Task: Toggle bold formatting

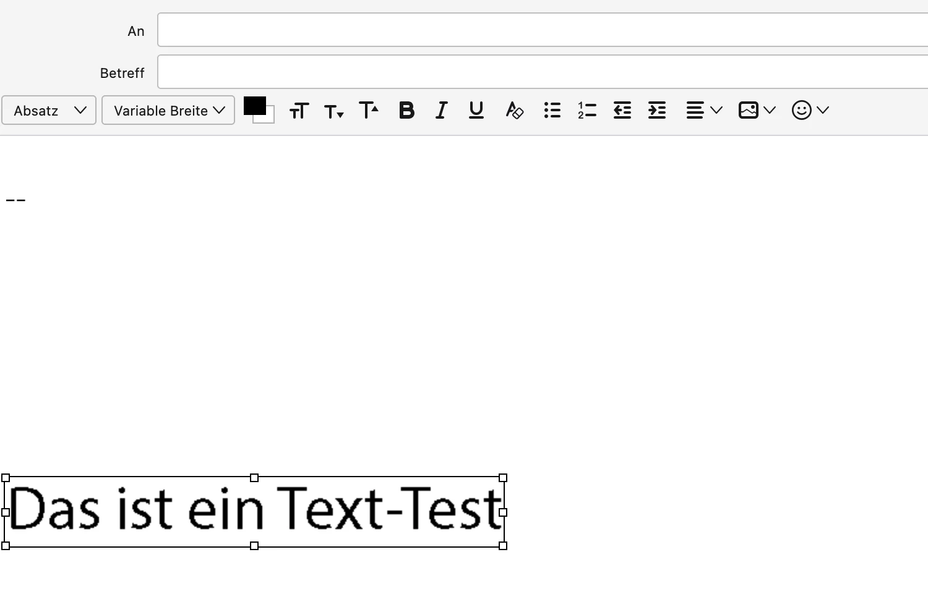Action: coord(406,111)
